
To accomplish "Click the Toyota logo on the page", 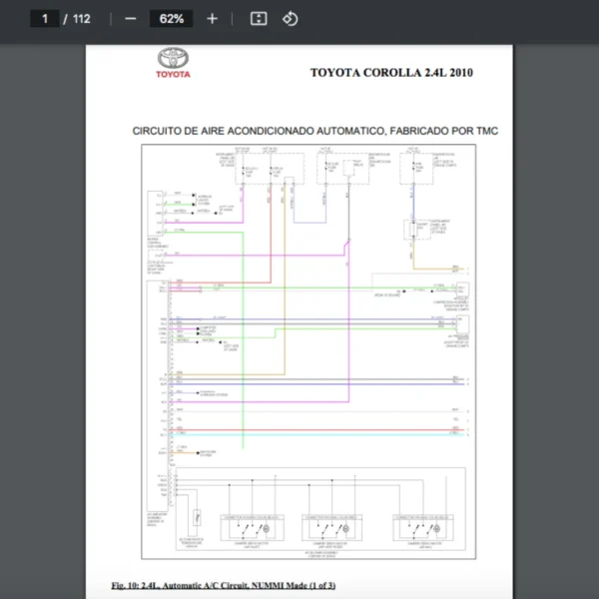I will coord(173,63).
